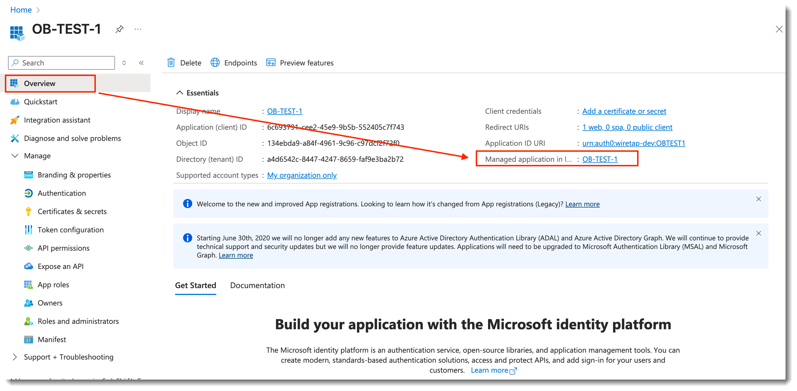Image resolution: width=797 pixels, height=391 pixels.
Task: Open the Integration assistant rocket item
Action: click(57, 120)
